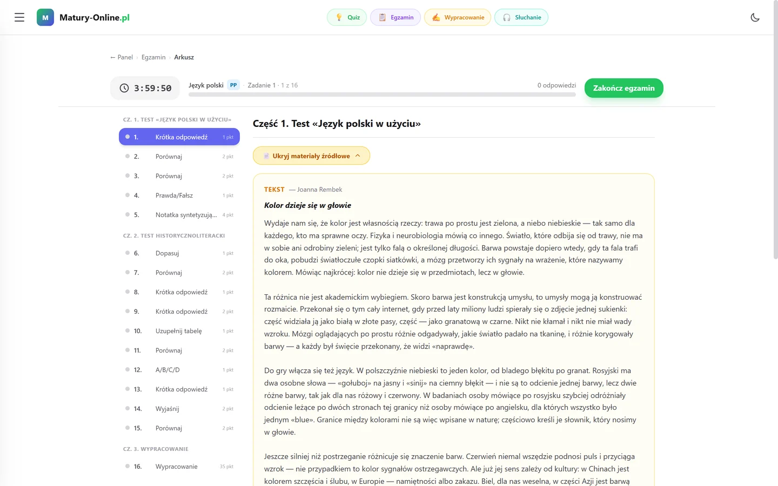This screenshot has width=778, height=486.
Task: Jump to task 8 Krótka odpowiedź
Action: [x=179, y=292]
